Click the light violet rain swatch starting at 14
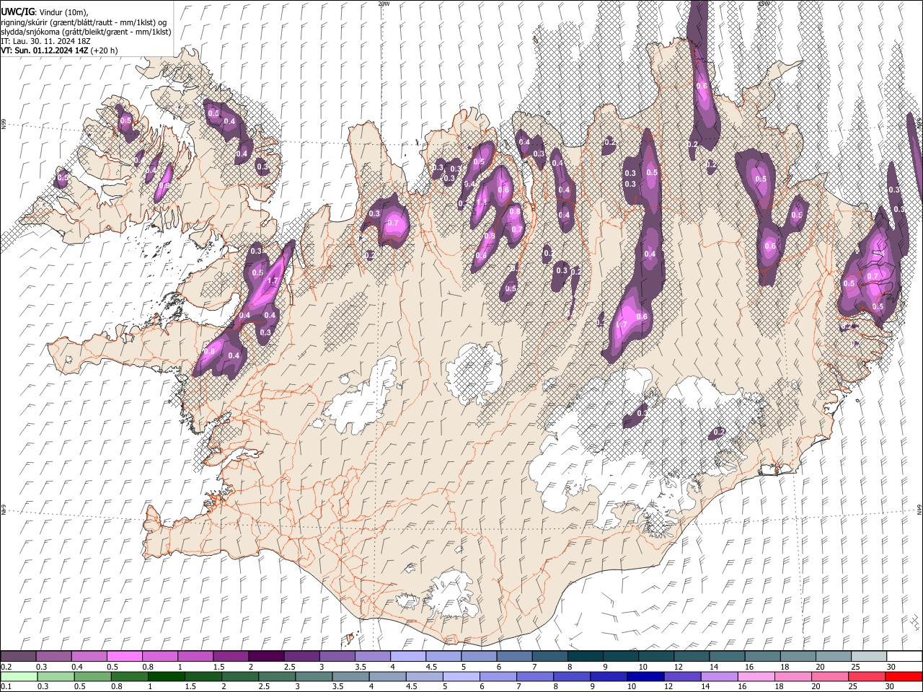 tap(718, 676)
